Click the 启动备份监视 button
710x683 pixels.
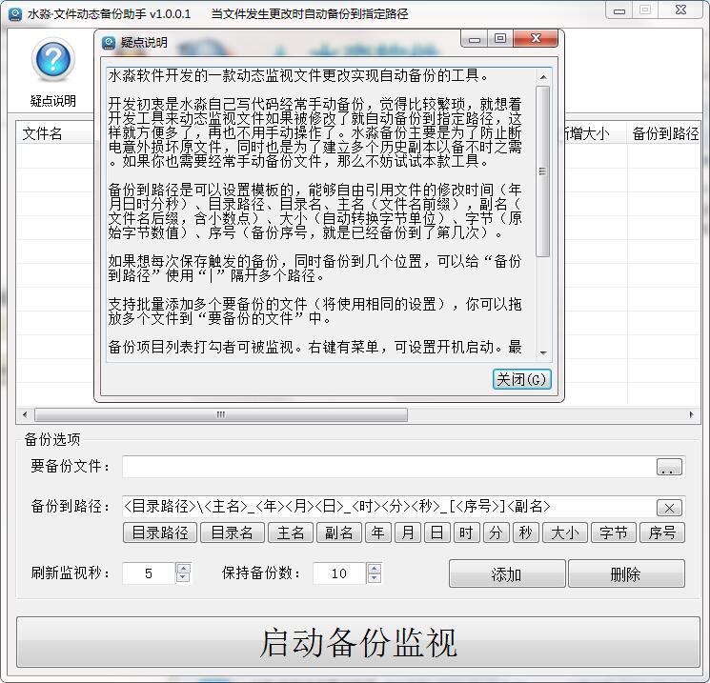(x=358, y=642)
